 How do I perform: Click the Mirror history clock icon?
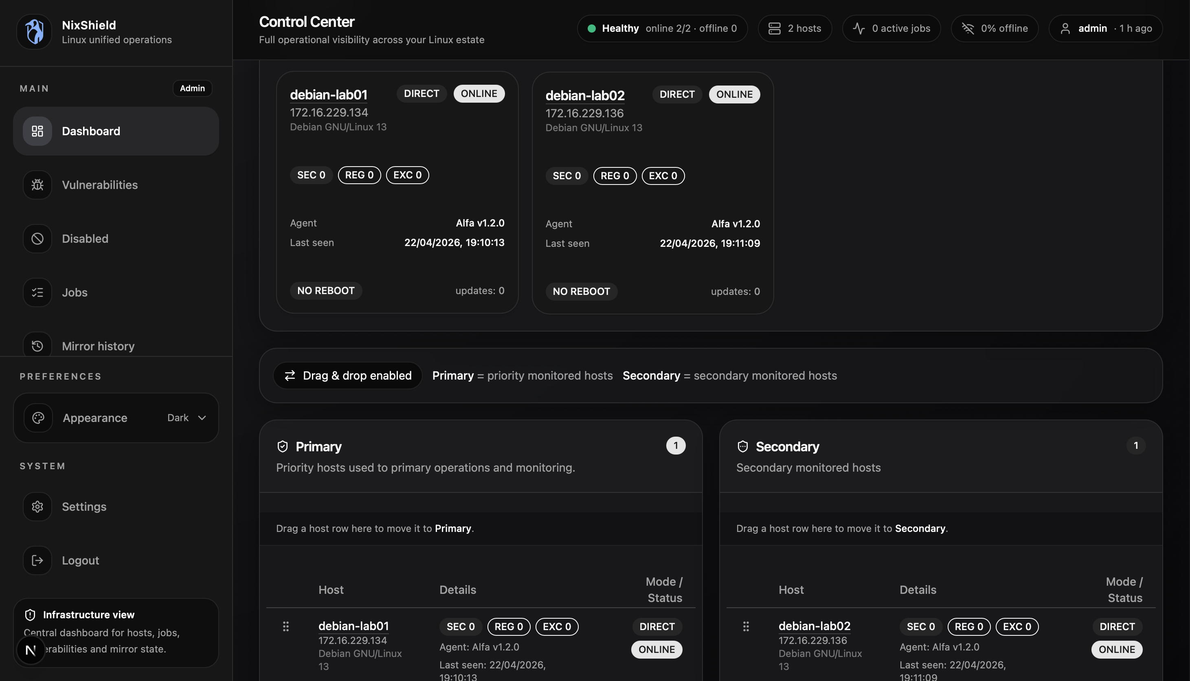pyautogui.click(x=37, y=346)
